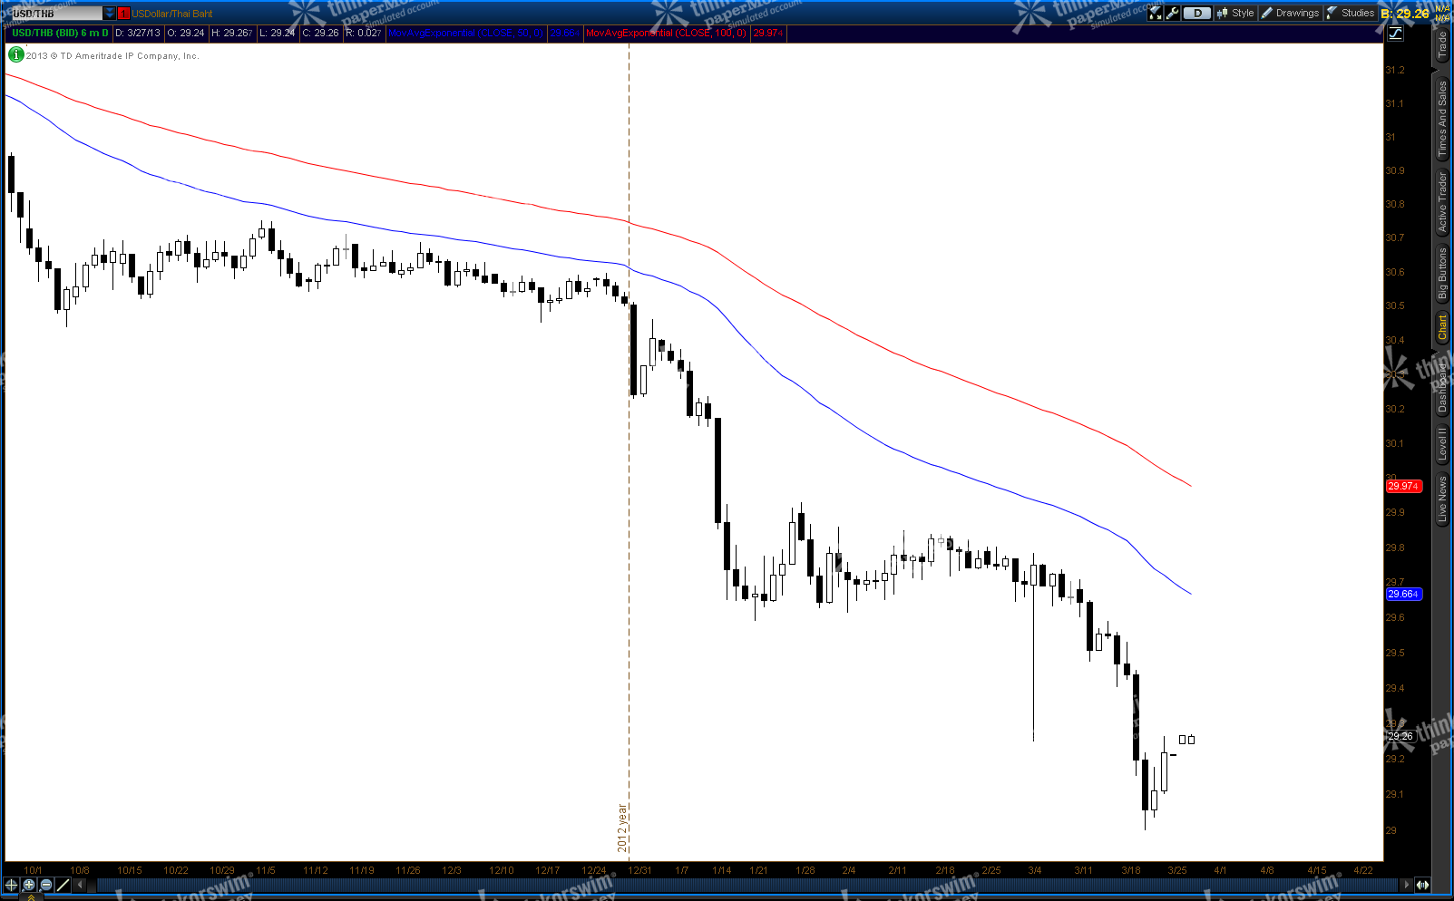The image size is (1454, 901).
Task: Click the expand arrows icon at scrollbar end
Action: tap(1423, 885)
